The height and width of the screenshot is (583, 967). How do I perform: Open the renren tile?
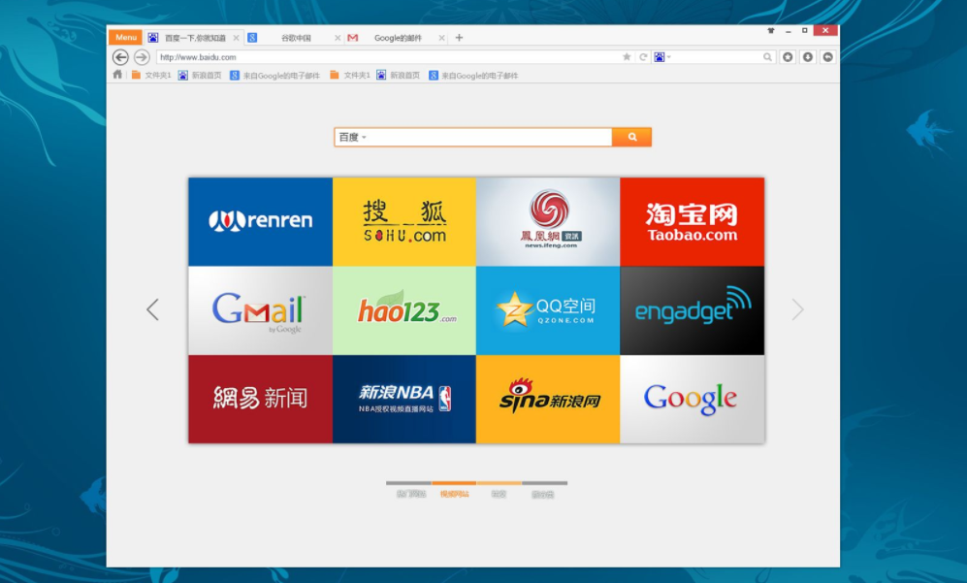[x=260, y=221]
